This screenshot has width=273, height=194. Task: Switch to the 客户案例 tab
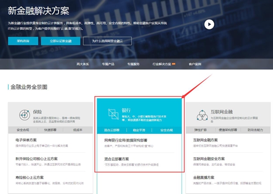click(x=195, y=64)
